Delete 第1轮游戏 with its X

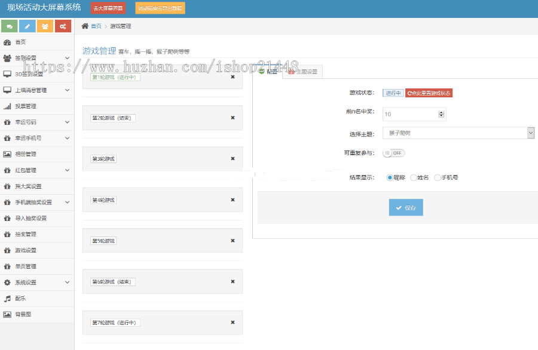[x=233, y=77]
